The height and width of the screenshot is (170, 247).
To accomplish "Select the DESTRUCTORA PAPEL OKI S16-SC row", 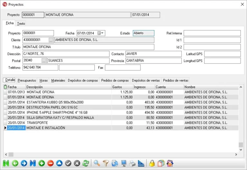I will click(x=121, y=107).
